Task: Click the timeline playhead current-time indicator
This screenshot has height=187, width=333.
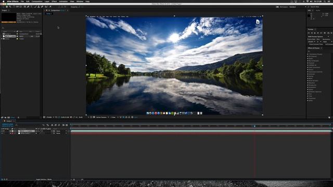Action: coord(254,126)
